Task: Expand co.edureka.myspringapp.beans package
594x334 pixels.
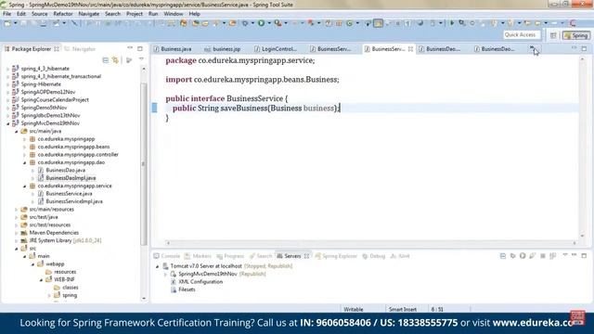Action: click(24, 147)
